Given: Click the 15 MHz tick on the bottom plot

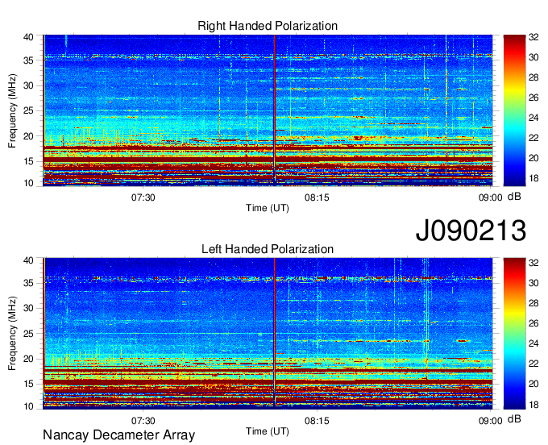Looking at the screenshot, I should click(x=28, y=385).
